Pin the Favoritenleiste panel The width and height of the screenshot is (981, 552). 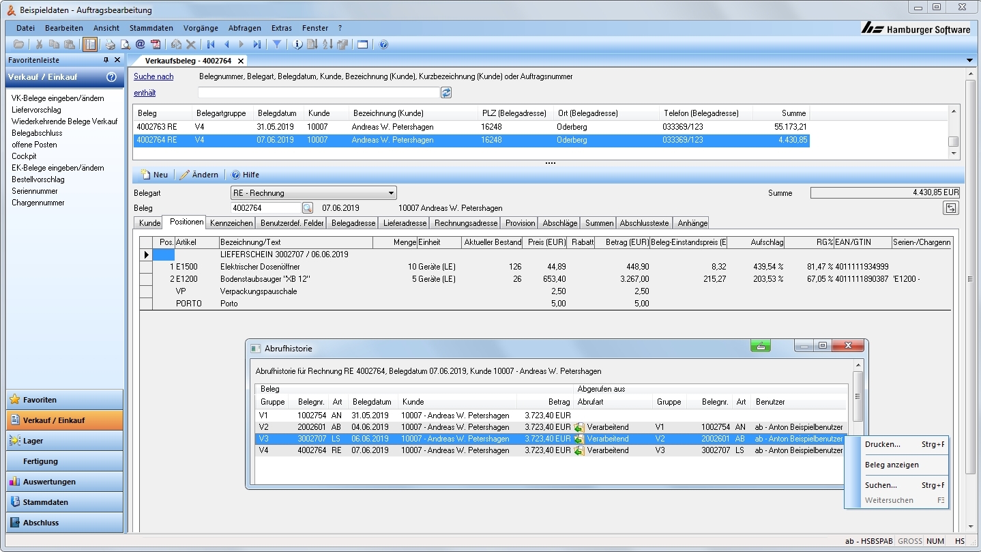[106, 61]
